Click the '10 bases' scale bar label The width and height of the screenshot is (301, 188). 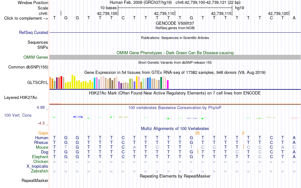point(108,8)
